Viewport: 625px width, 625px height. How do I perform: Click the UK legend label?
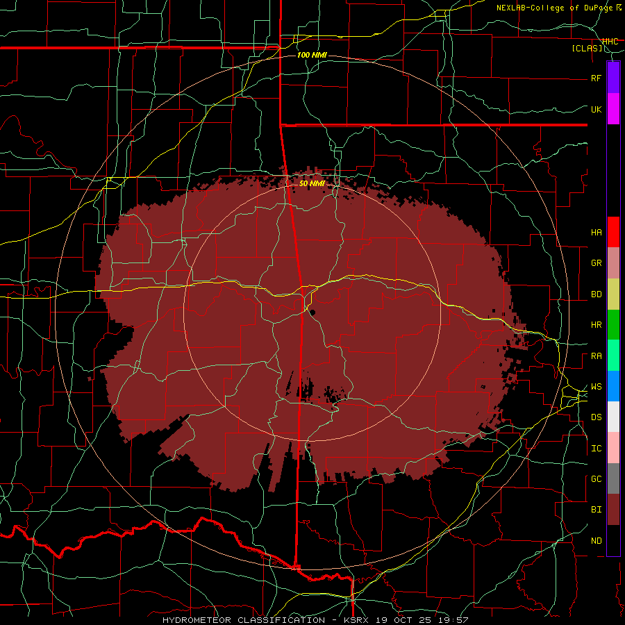[x=597, y=109]
